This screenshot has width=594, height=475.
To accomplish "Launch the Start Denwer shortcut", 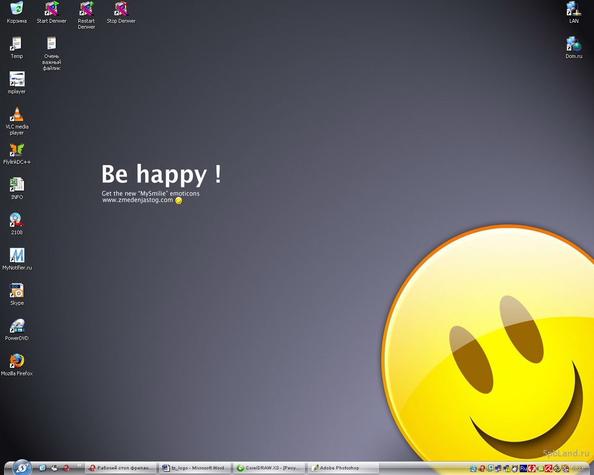I will pos(52,9).
